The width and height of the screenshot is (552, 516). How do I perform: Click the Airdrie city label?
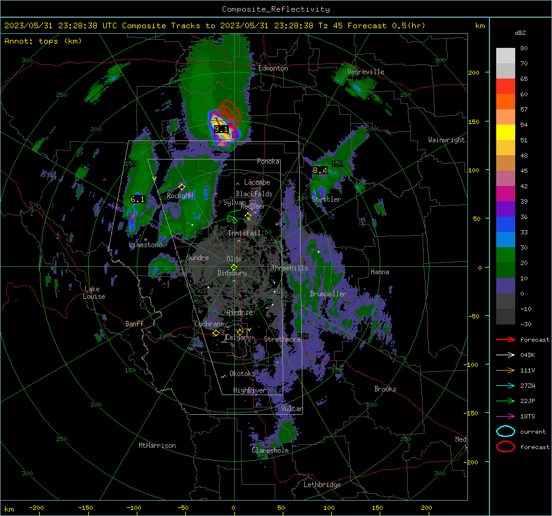[239, 312]
